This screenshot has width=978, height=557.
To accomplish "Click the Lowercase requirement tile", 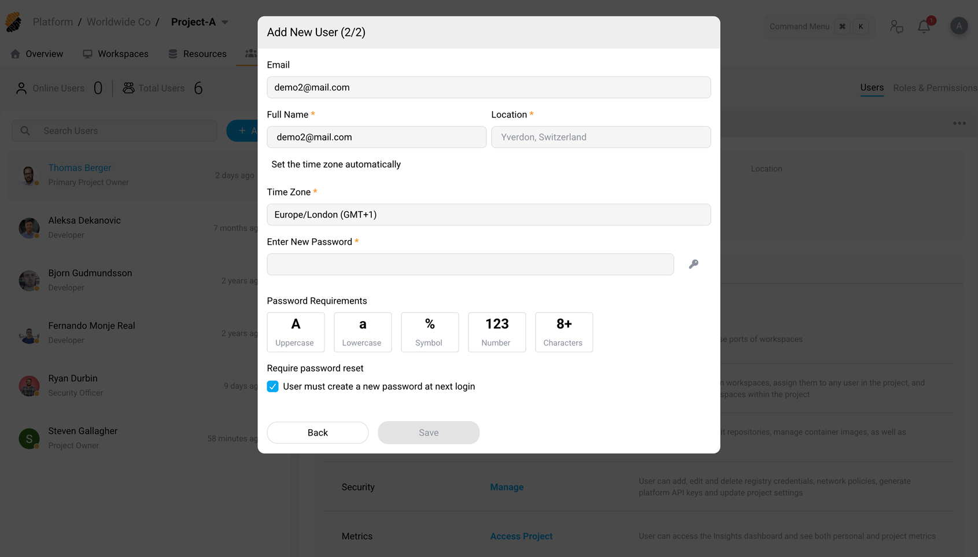I will tap(363, 332).
